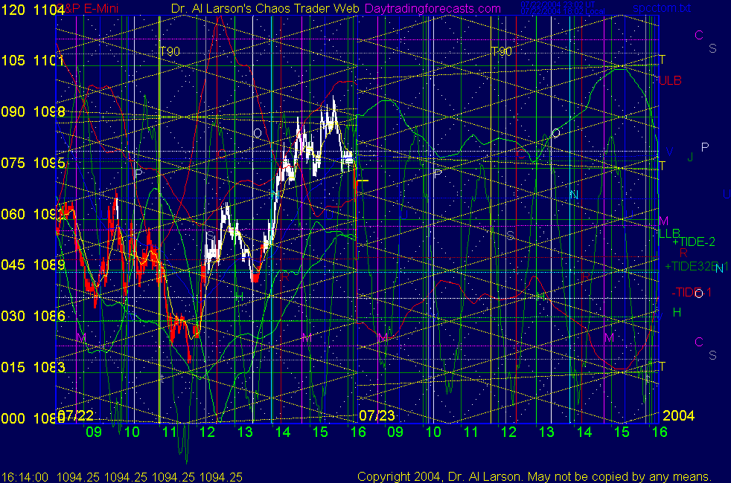Click the magenta M letter beside LLB
Screen dimensions: 731x483
[x=664, y=221]
